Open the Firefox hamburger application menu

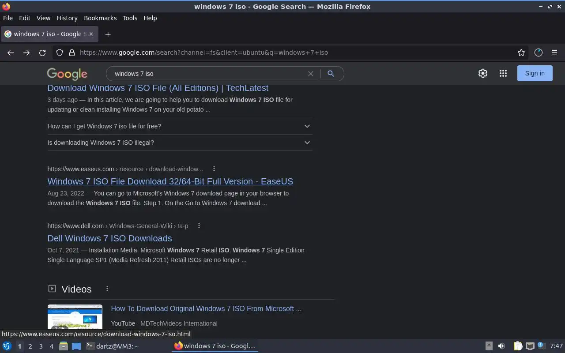pos(554,53)
